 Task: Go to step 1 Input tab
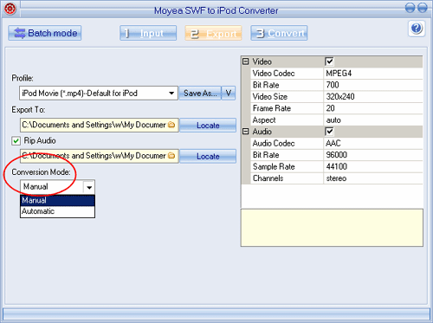coord(148,33)
